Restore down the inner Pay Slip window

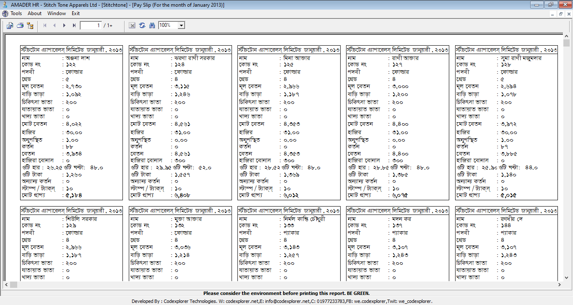(560, 14)
